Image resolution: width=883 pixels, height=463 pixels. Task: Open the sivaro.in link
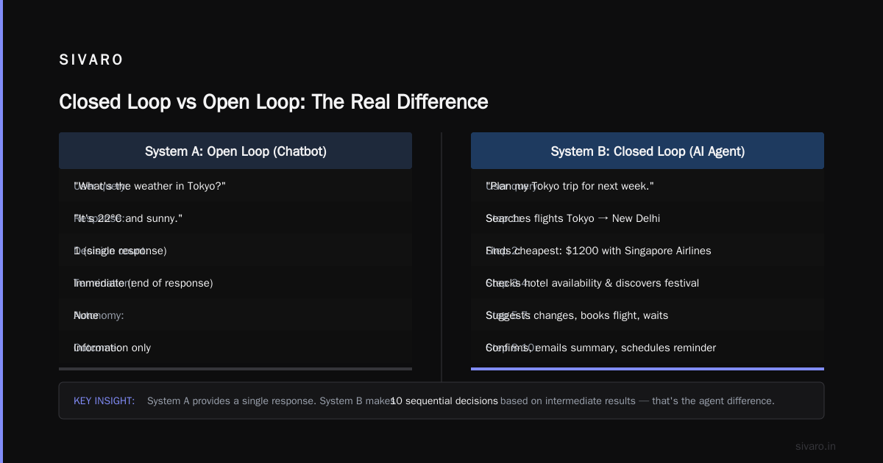(x=815, y=446)
